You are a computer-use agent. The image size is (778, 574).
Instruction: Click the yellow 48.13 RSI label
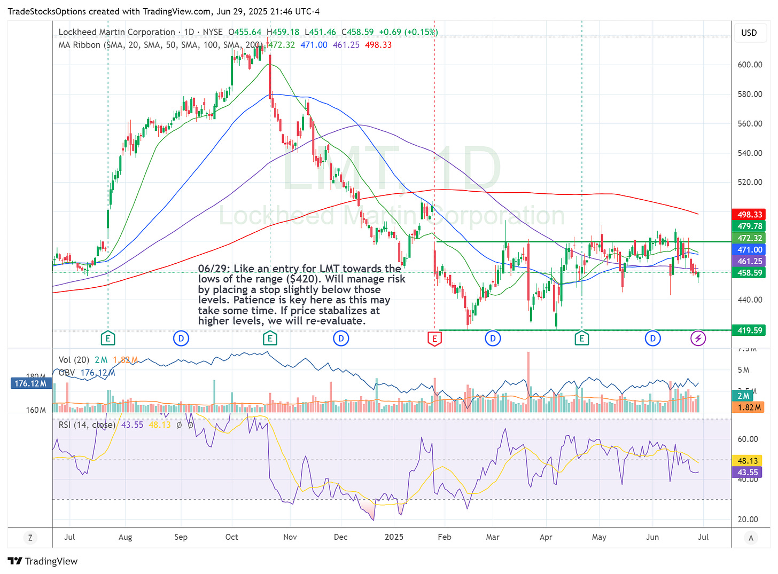pos(748,461)
